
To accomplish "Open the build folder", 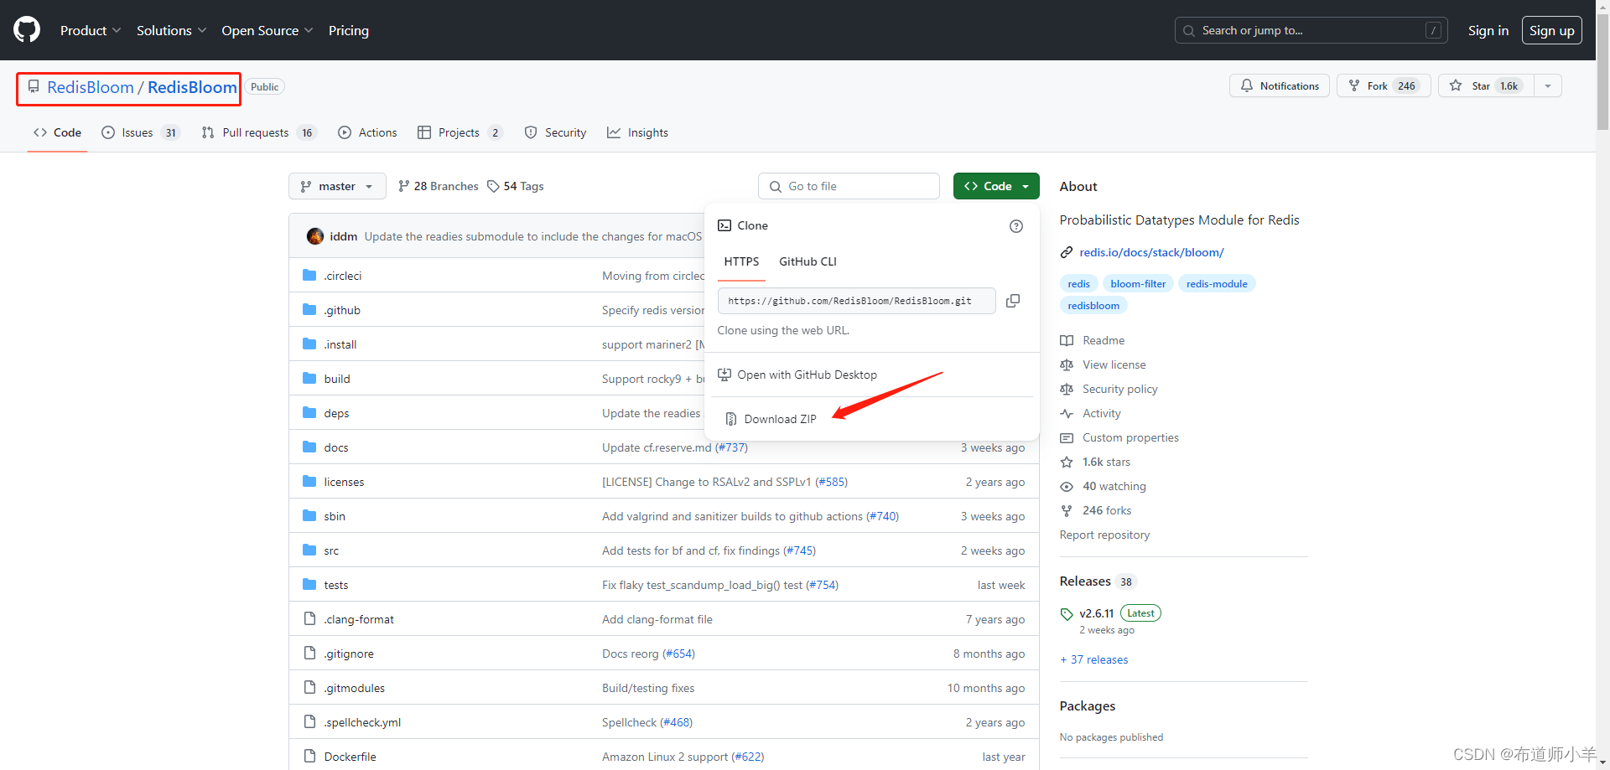I will click(x=337, y=379).
